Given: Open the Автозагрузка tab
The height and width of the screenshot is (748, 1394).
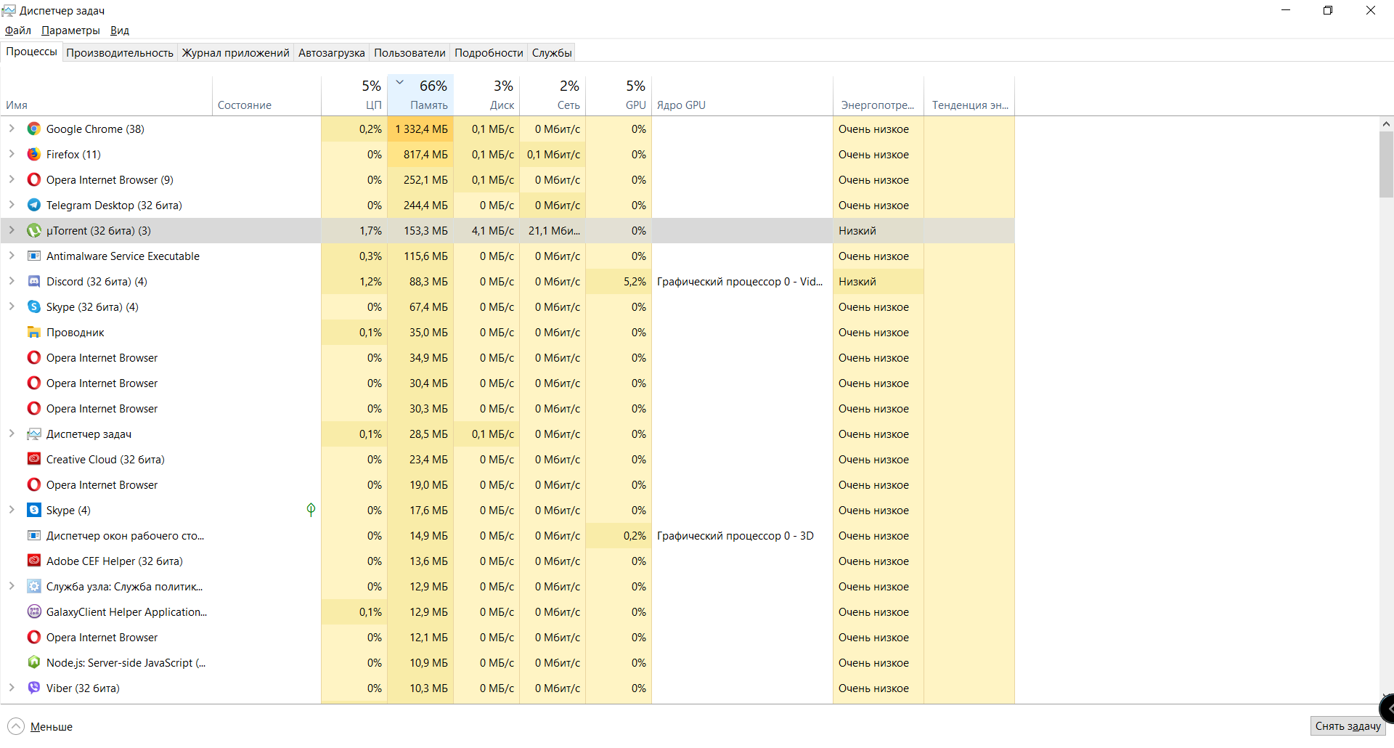Looking at the screenshot, I should [331, 53].
